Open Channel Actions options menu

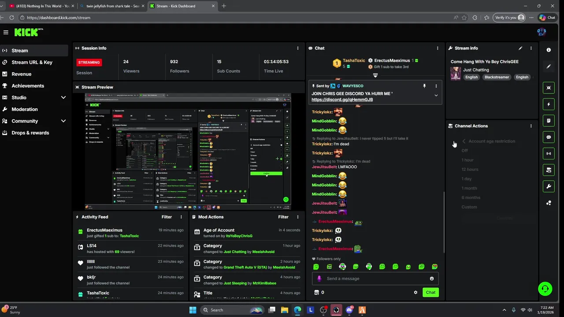(x=531, y=126)
